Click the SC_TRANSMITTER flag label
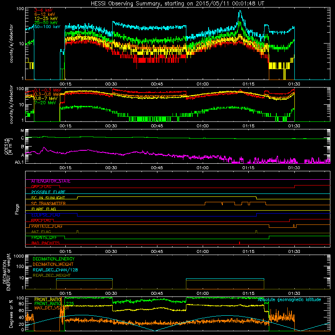Screen dimensions: 335x335 (48, 204)
